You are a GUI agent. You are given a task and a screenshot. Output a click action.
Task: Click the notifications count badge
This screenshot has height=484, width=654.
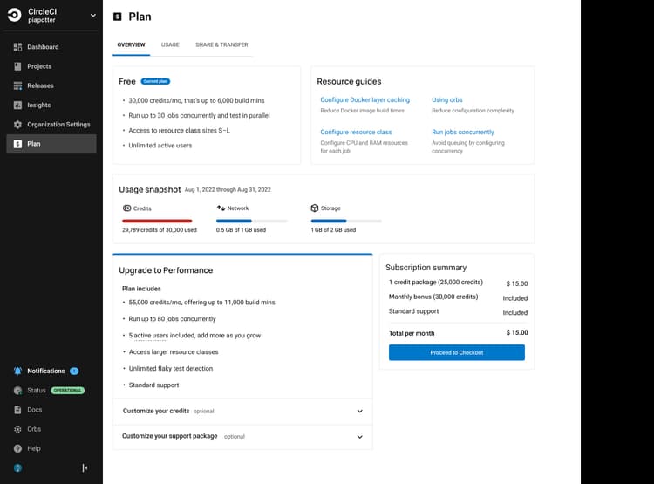[x=74, y=371]
